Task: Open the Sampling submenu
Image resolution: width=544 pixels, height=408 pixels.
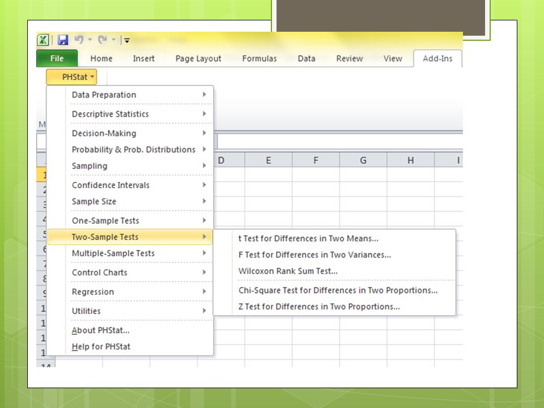Action: pyautogui.click(x=130, y=166)
